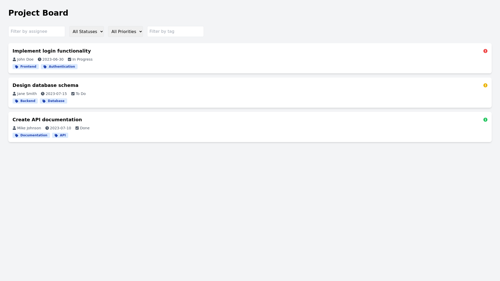Image resolution: width=500 pixels, height=281 pixels.
Task: Click assignee name John Doe
Action: [x=25, y=59]
